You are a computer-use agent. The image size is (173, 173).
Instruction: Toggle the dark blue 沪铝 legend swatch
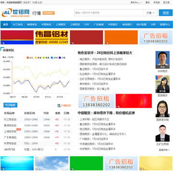coord(60,58)
